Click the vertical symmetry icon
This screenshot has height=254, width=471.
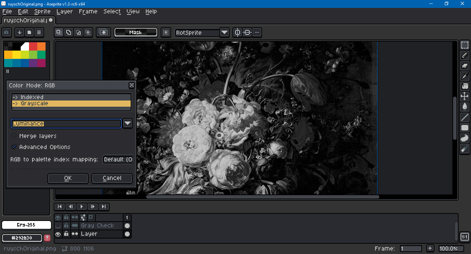pyautogui.click(x=238, y=32)
